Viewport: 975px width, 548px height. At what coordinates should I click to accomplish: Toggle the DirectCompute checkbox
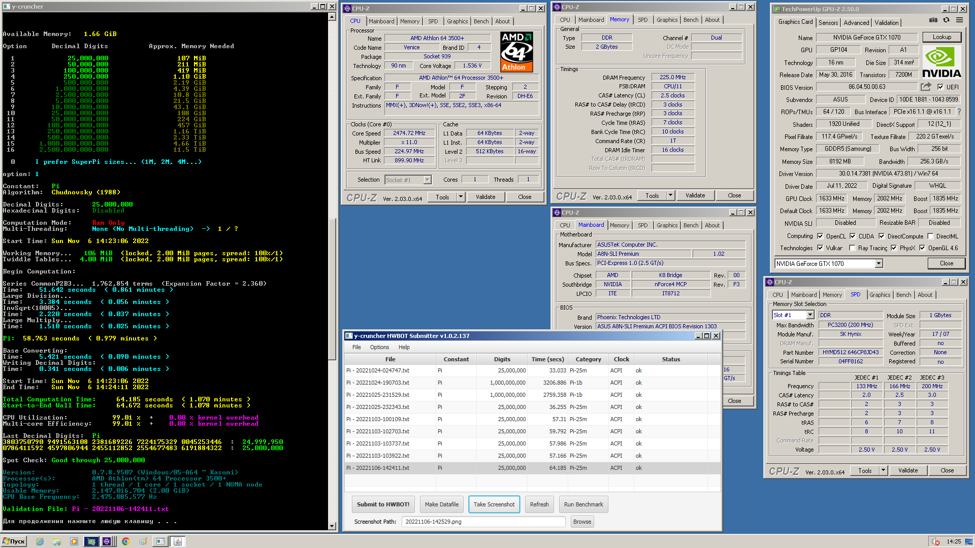(x=881, y=236)
